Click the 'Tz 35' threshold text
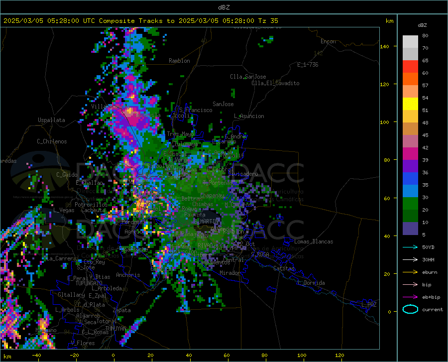448x362 pixels. point(268,21)
